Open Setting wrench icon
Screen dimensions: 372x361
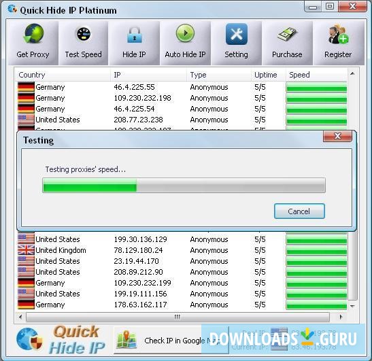tap(236, 34)
